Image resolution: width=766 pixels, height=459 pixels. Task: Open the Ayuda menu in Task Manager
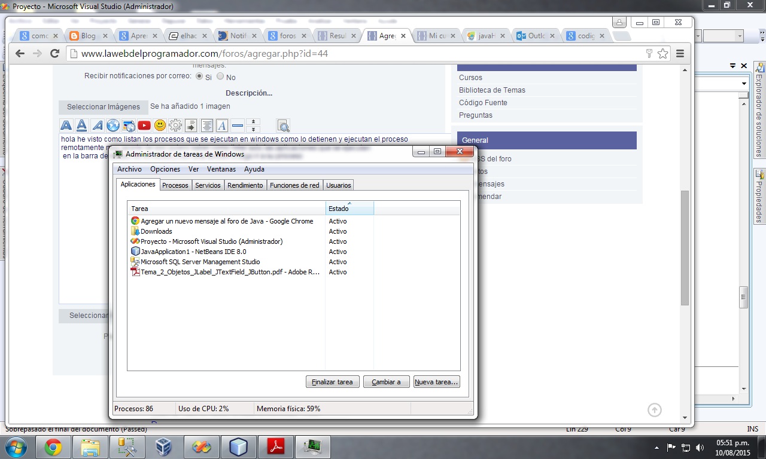coord(254,169)
